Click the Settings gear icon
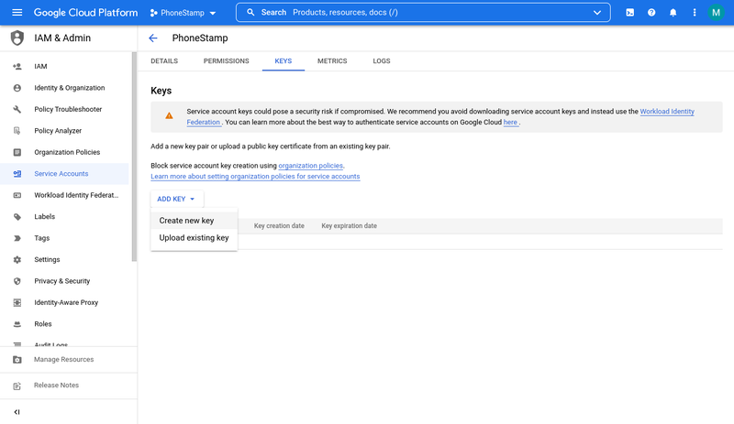This screenshot has height=424, width=734. pyautogui.click(x=17, y=260)
